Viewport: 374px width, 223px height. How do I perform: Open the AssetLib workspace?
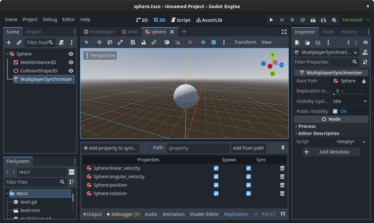tap(209, 20)
